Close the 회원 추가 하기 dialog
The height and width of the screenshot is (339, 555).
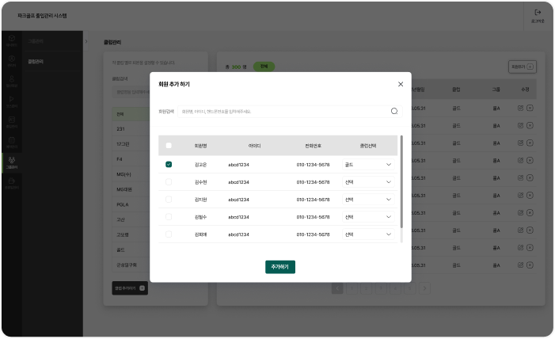pyautogui.click(x=400, y=84)
